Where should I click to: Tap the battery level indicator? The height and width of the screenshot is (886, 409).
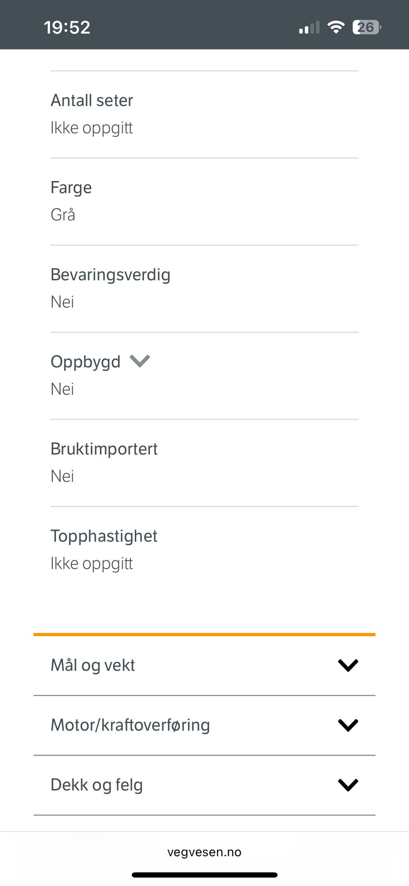point(366,27)
